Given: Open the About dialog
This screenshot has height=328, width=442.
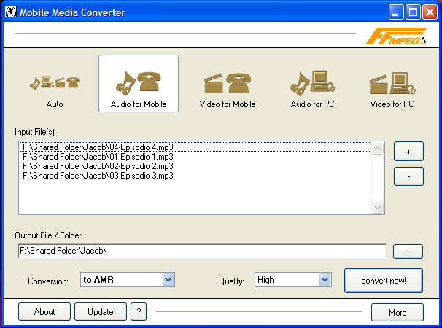Looking at the screenshot, I should [44, 312].
